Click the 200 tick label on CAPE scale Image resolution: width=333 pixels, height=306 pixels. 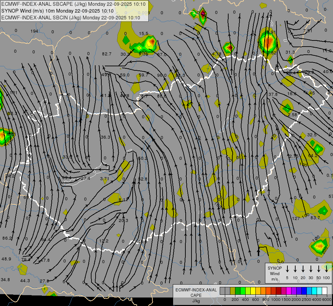point(235,300)
